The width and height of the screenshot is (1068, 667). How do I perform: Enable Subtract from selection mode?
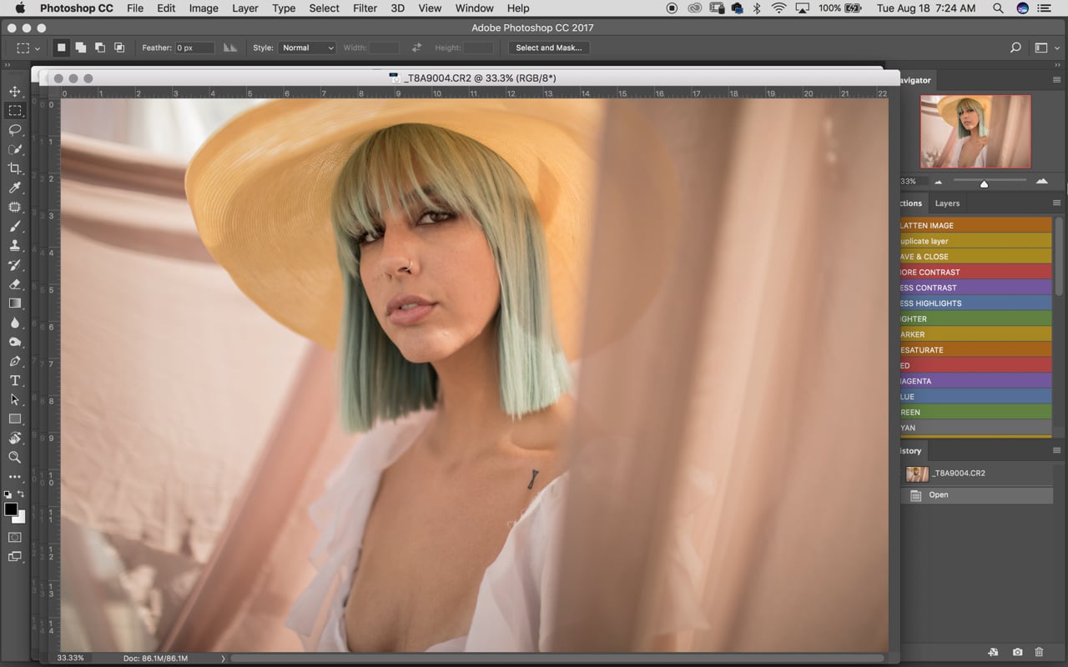pos(100,48)
